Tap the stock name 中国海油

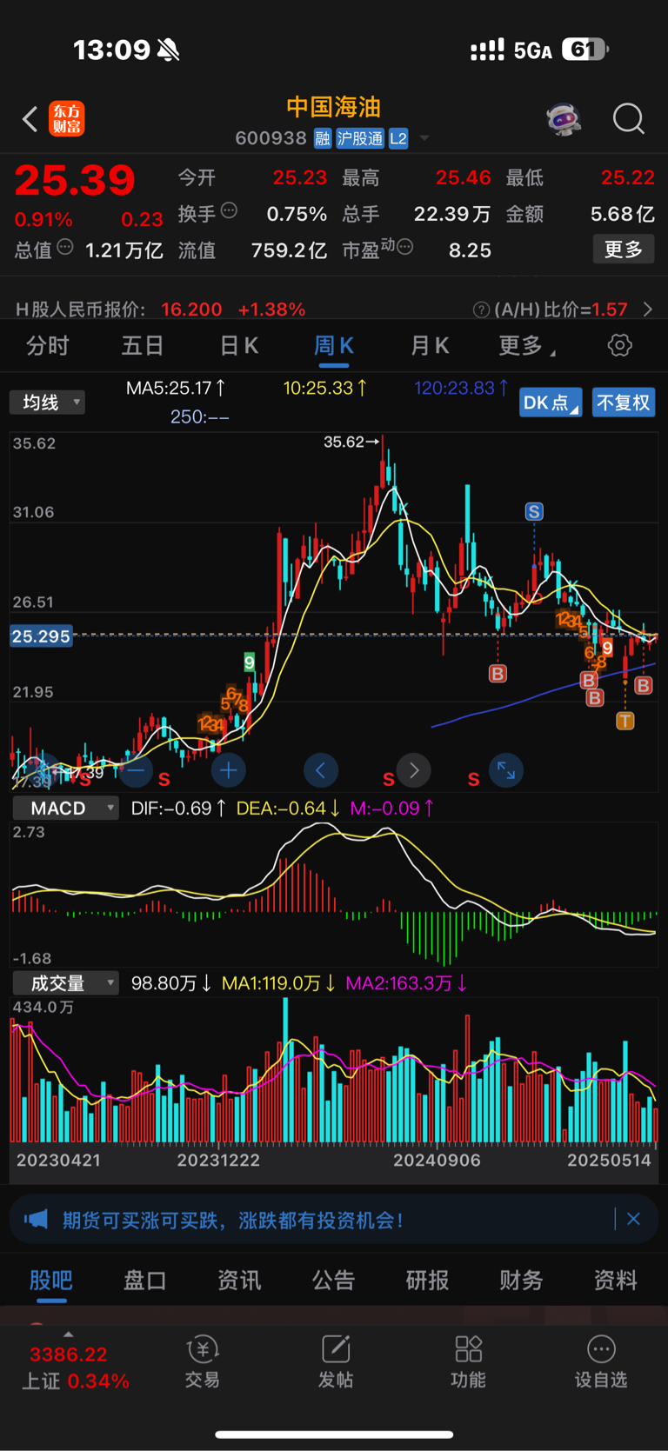coord(334,107)
